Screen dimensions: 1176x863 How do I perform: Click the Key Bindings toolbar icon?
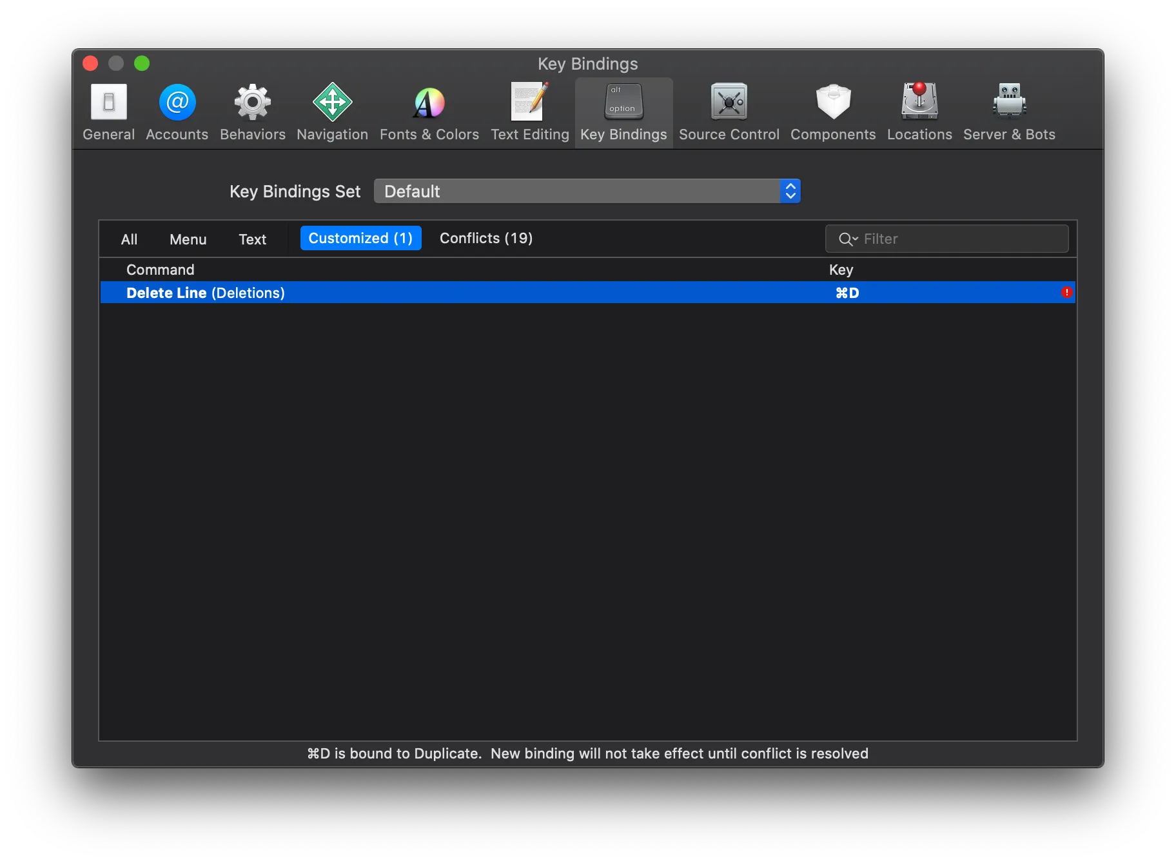click(623, 103)
